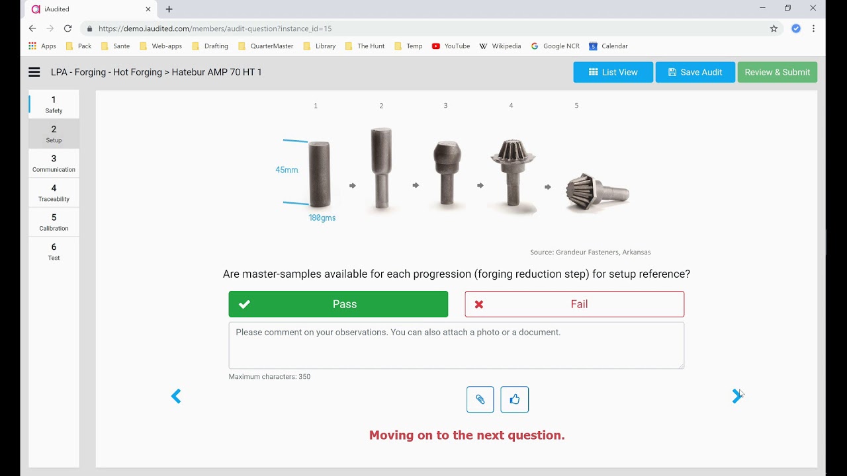
Task: Go to the next question arrow
Action: coord(736,396)
